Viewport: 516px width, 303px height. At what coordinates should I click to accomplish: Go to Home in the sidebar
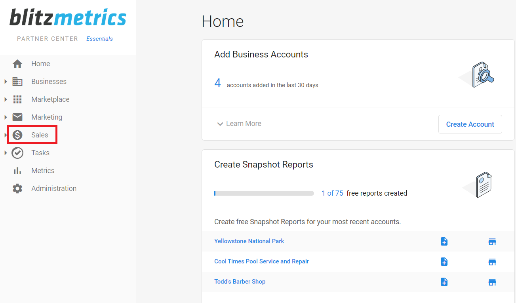[41, 64]
